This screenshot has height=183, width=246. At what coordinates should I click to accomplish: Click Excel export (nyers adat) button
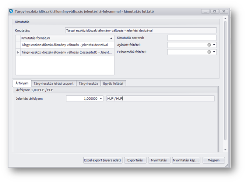tap(102, 160)
